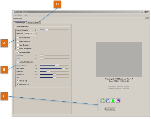Click the White balance slider handle

pyautogui.click(x=57, y=65)
